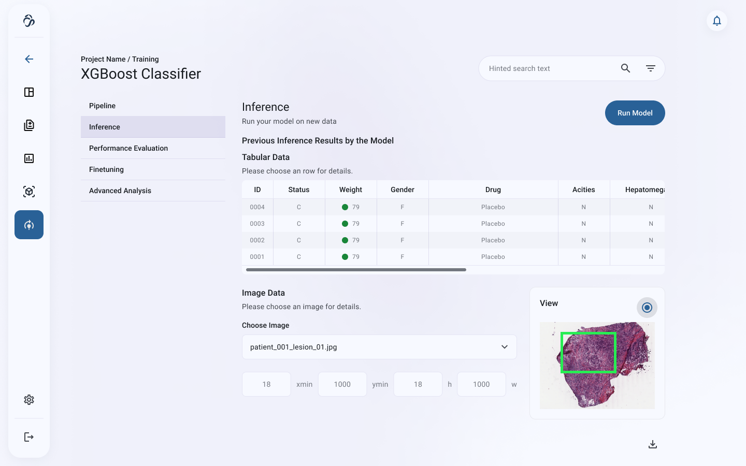The image size is (746, 466).
Task: Click the Drug column header
Action: pyautogui.click(x=493, y=190)
